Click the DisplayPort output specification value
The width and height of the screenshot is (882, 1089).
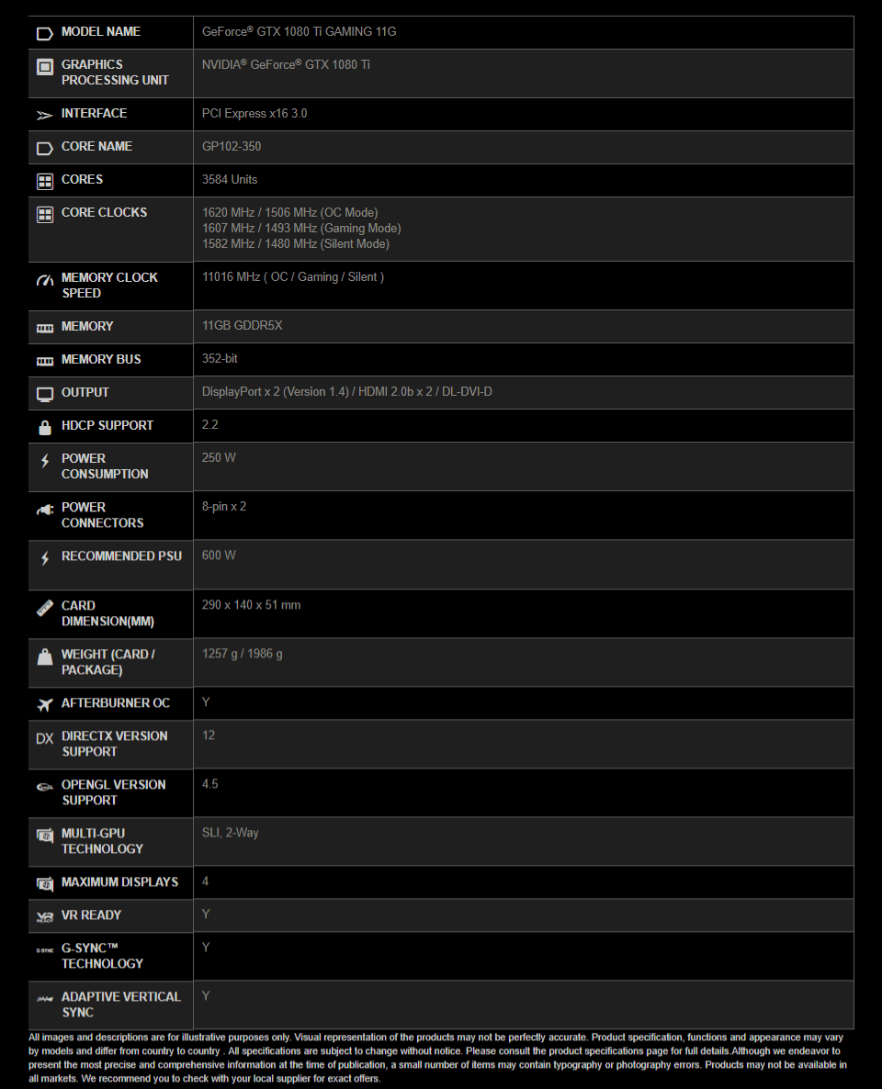click(x=346, y=392)
